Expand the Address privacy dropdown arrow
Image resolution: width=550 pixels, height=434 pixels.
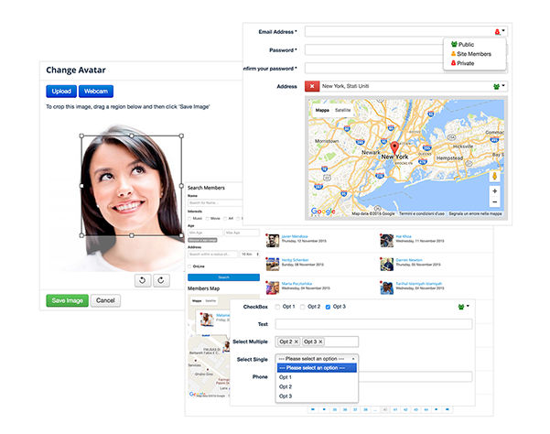(503, 85)
